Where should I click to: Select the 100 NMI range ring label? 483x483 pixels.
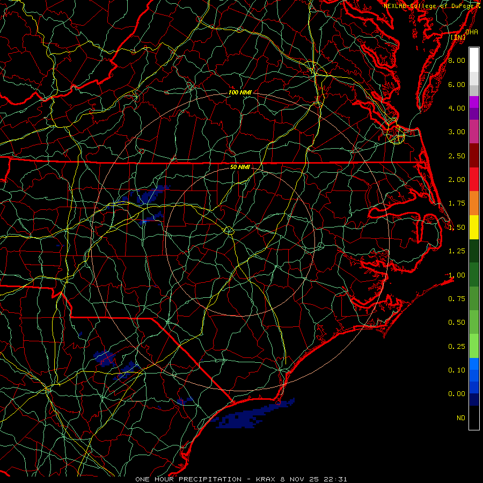coord(240,92)
